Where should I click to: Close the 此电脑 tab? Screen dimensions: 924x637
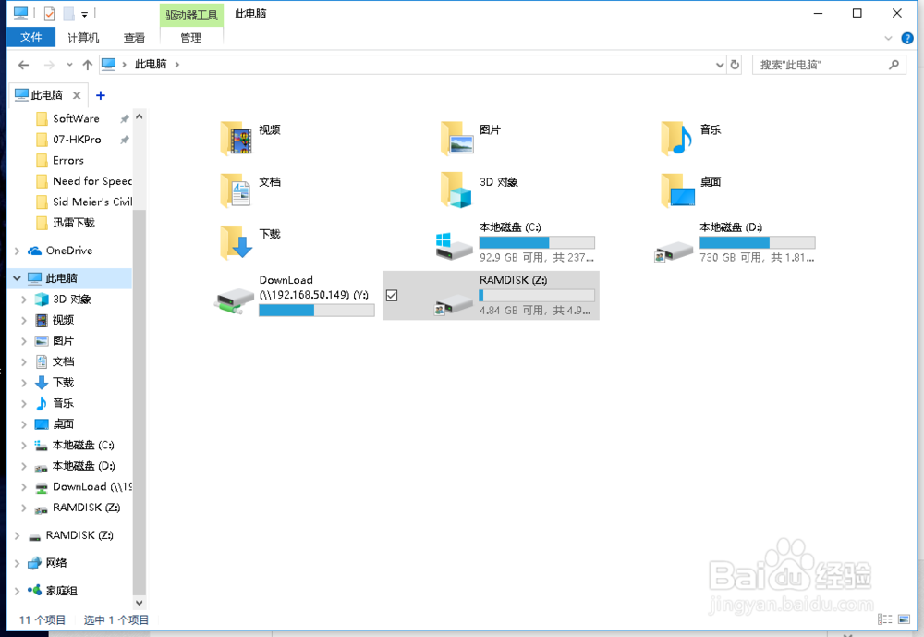(77, 95)
